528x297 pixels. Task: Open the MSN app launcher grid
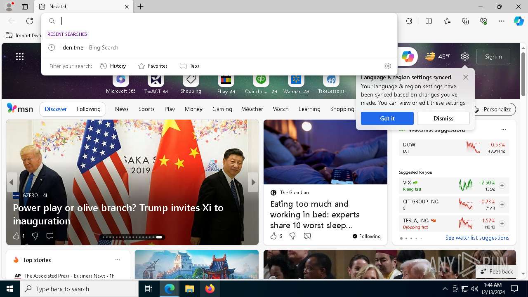pos(20,57)
